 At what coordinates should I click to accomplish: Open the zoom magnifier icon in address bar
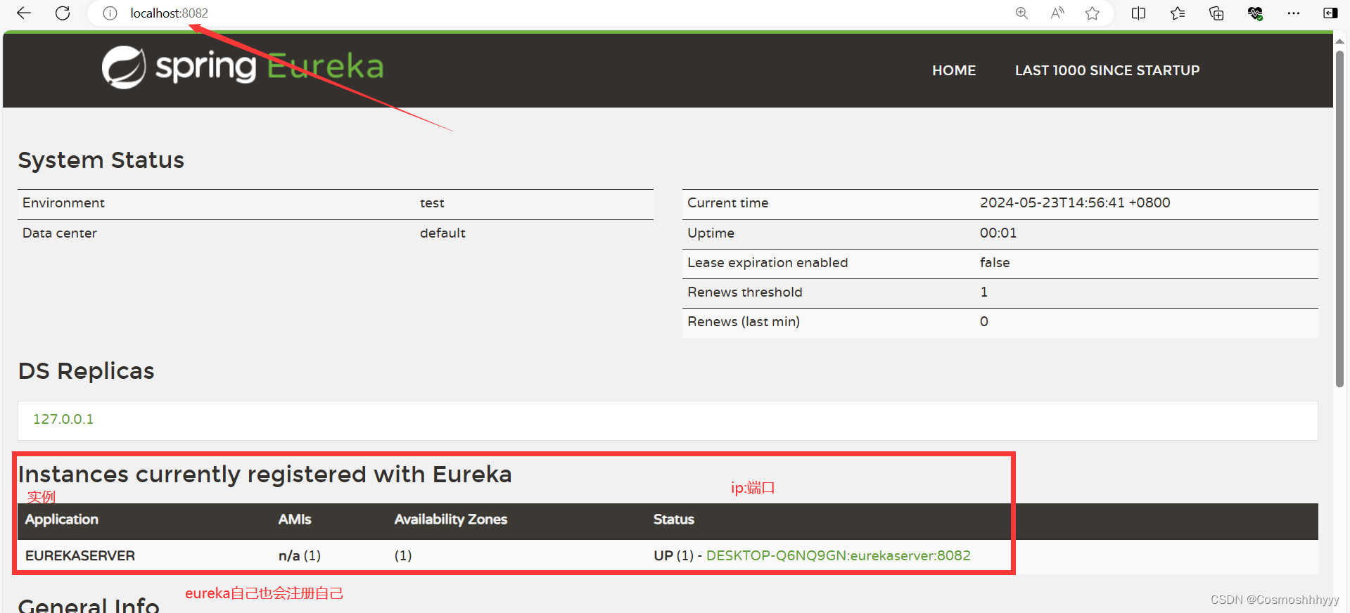click(x=1021, y=13)
